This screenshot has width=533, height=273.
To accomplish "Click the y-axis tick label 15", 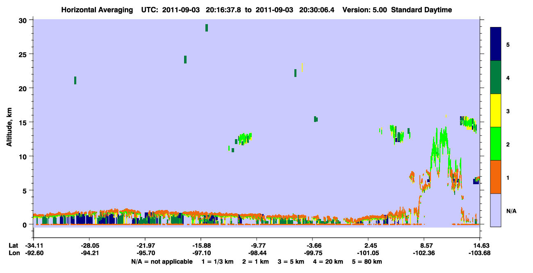I will pyautogui.click(x=24, y=122).
